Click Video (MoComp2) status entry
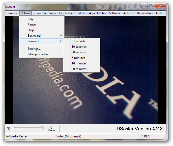Image resolution: width=173 pixels, height=146 pixels. point(69,136)
